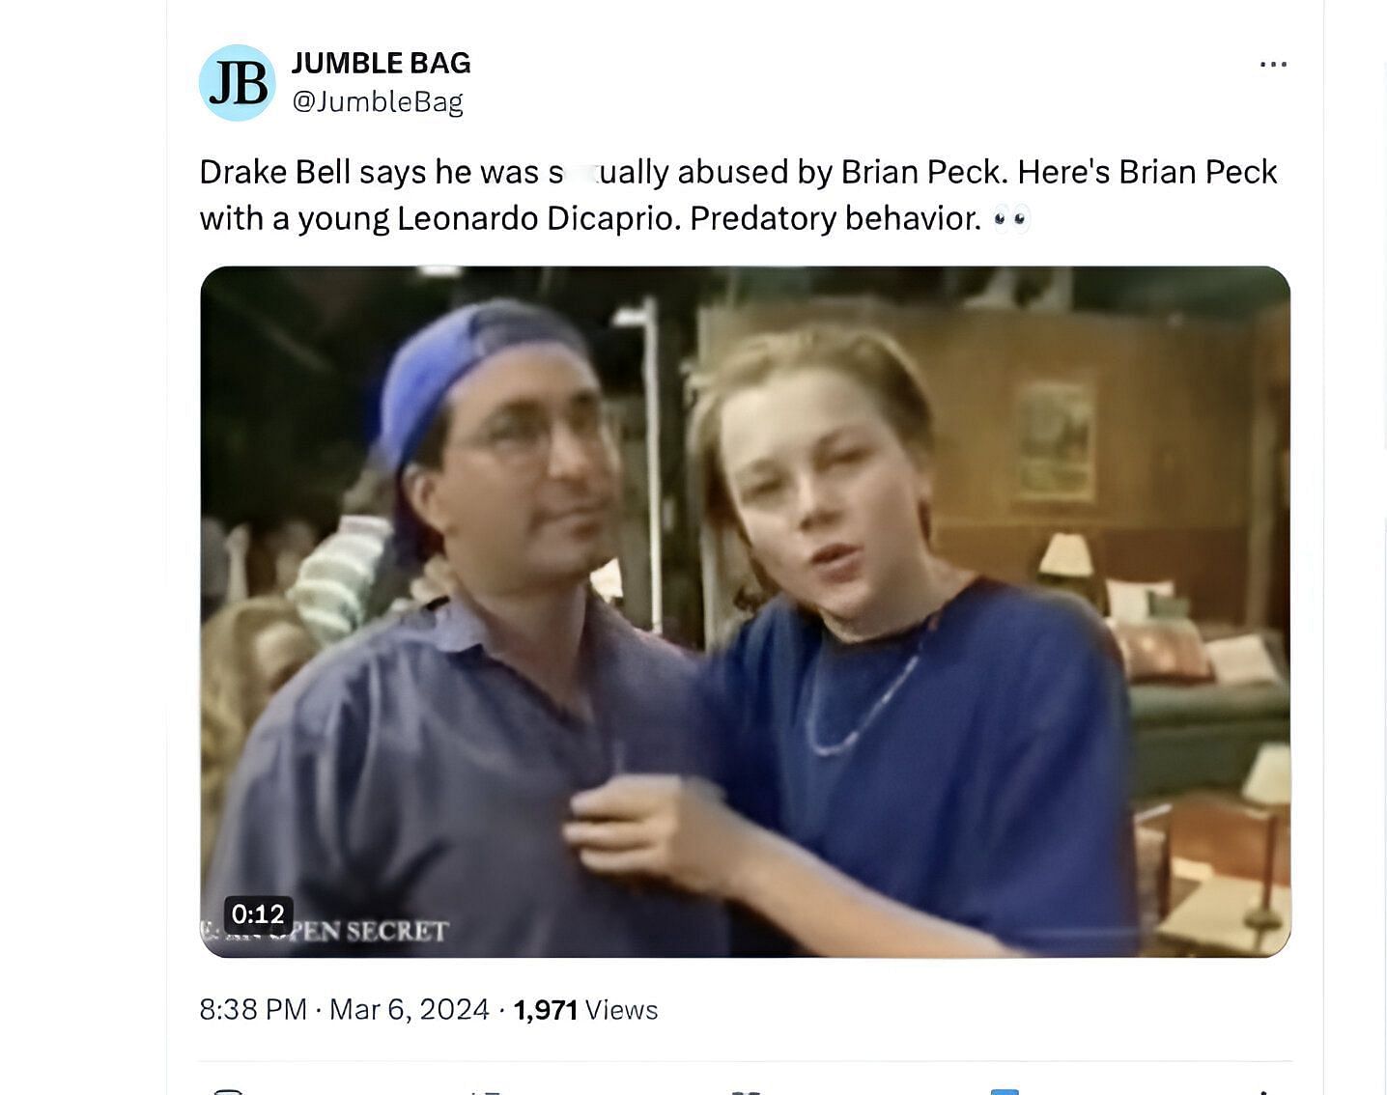The width and height of the screenshot is (1387, 1095).
Task: View the 1,971 Views count
Action: click(585, 1009)
